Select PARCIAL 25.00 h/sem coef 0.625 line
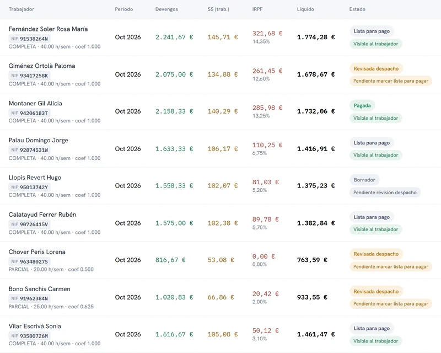Screen dimensions: 441x353 pos(51,307)
